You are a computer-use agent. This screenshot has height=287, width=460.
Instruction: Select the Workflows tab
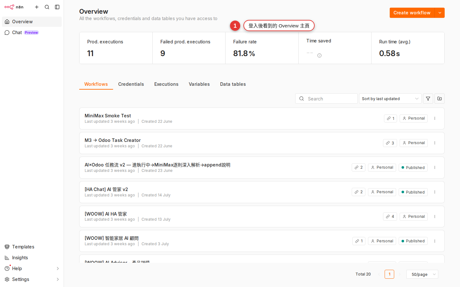click(96, 84)
